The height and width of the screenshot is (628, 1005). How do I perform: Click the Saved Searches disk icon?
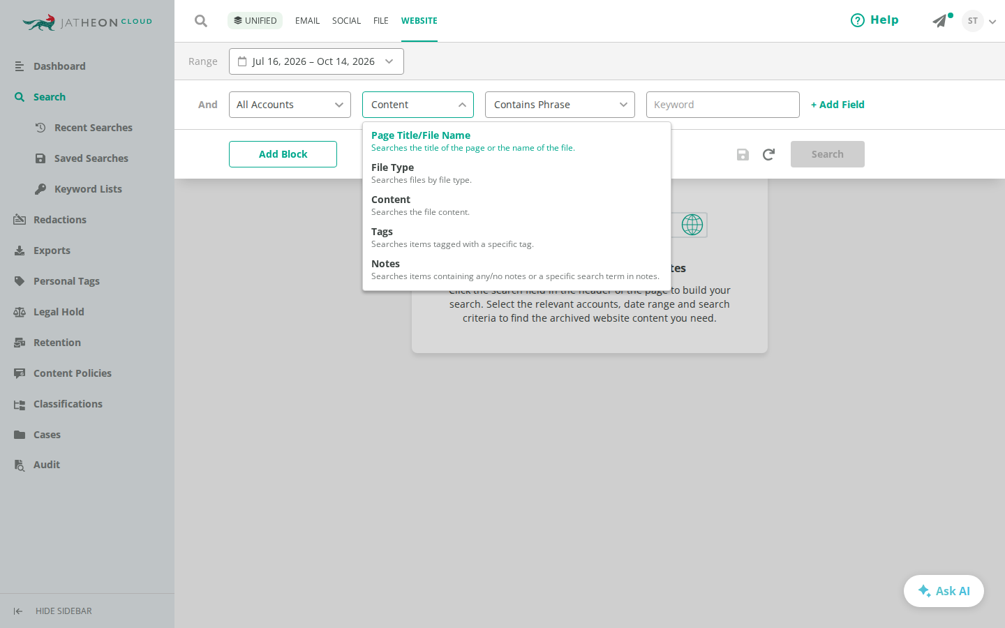click(40, 158)
